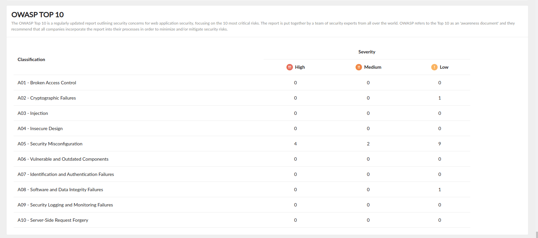Click Low count 1 for Software Integrity Failures

[439, 190]
